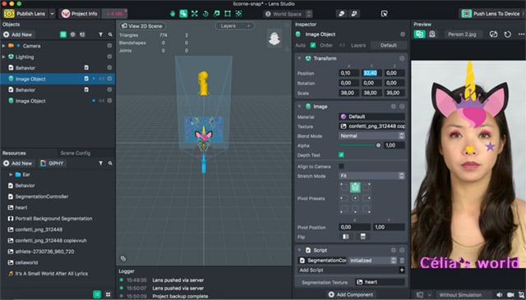Delete the SegmentationController script entry
Image resolution: width=526 pixels, height=300 pixels.
pos(402,260)
